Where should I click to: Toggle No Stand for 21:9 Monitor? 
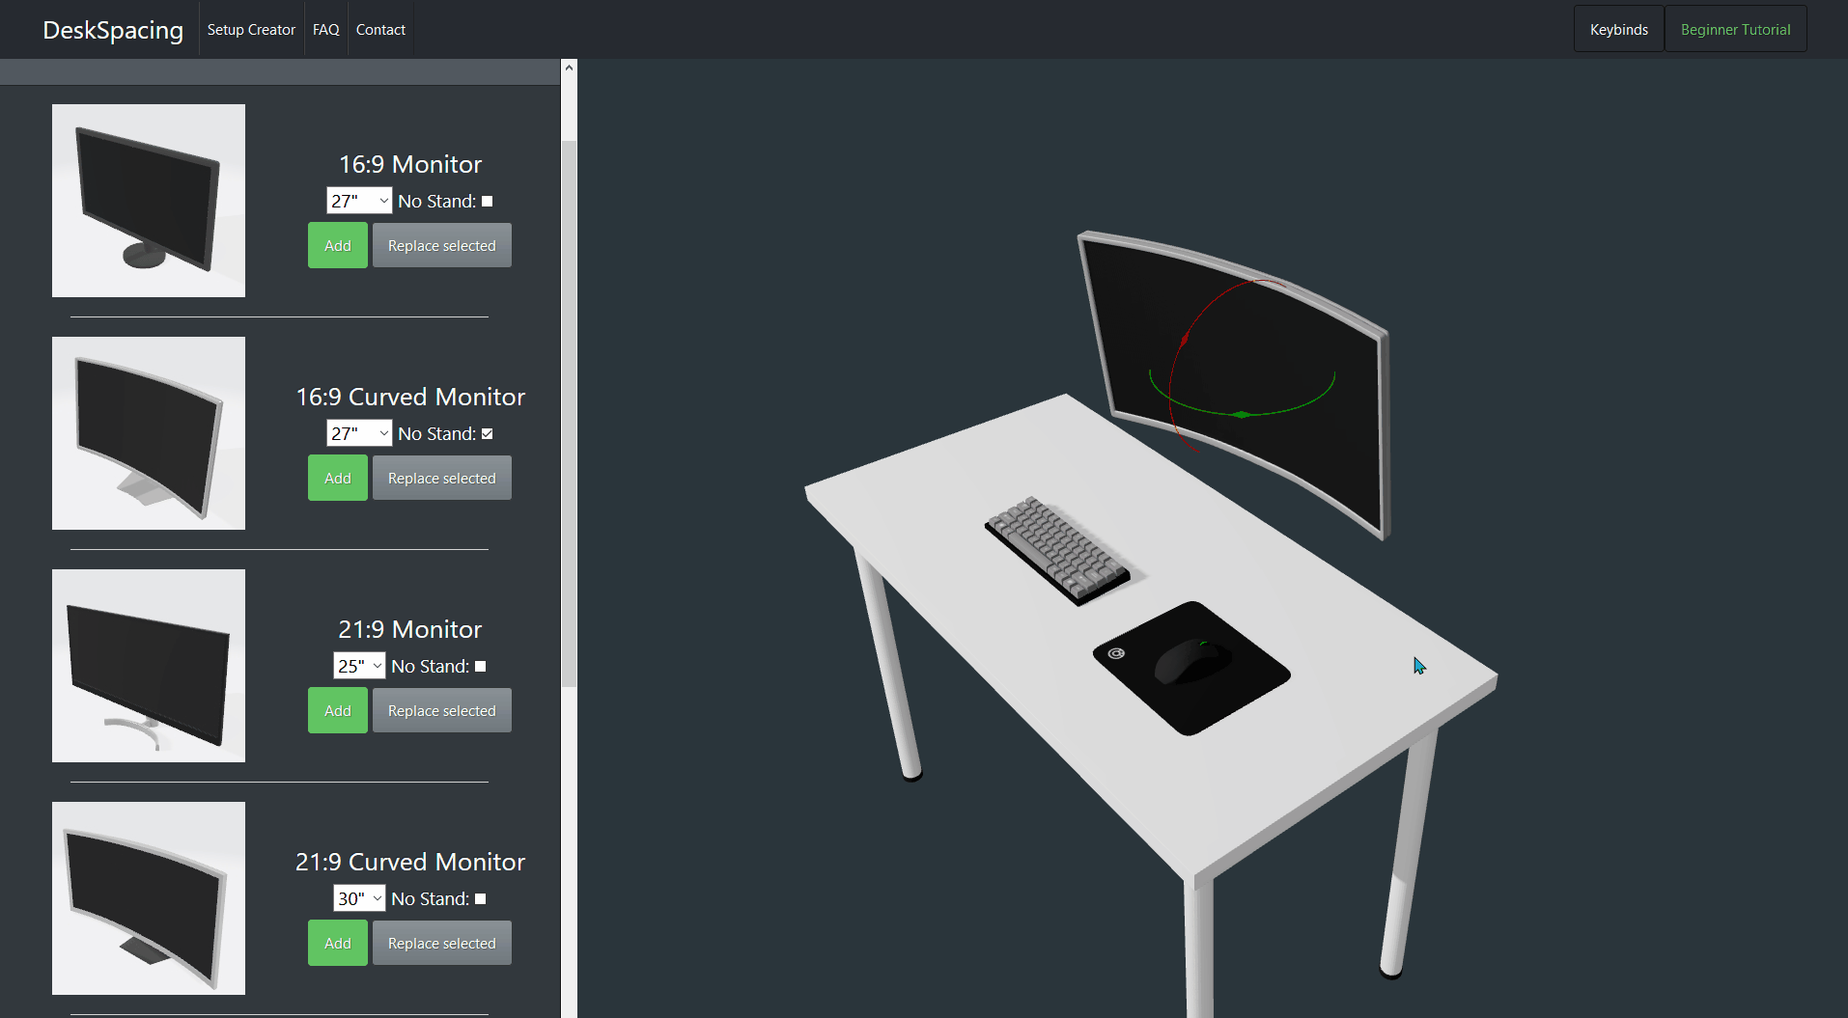(x=480, y=667)
